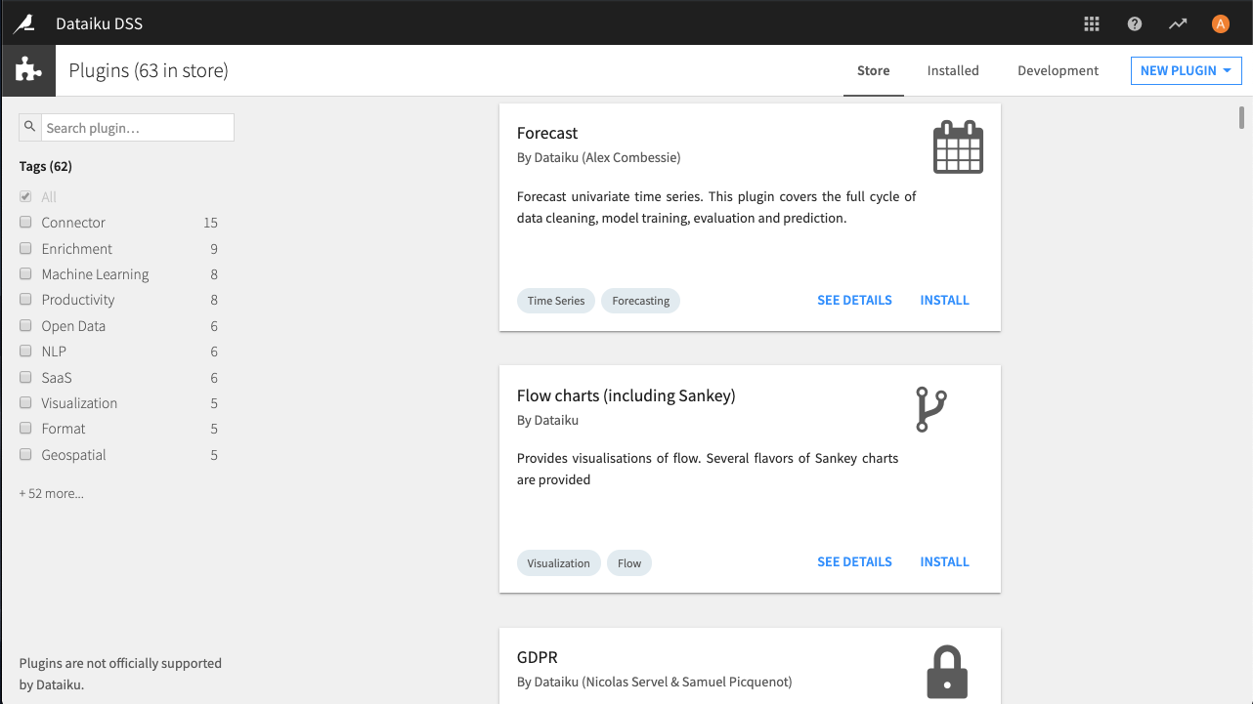Click the Dataiku bird logo
The height and width of the screenshot is (704, 1253).
click(x=23, y=22)
